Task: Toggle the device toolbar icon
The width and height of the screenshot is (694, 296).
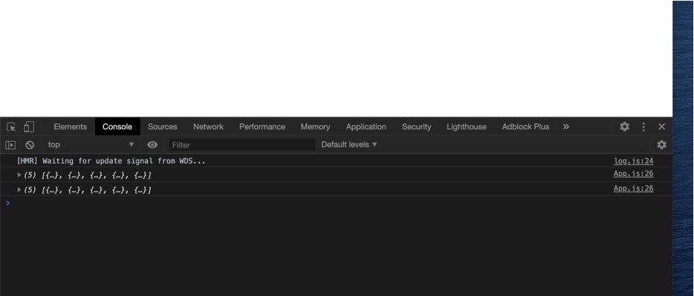Action: 29,127
